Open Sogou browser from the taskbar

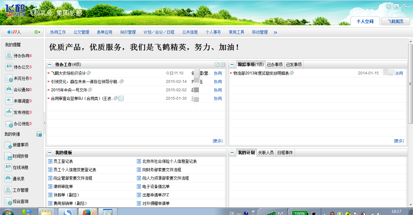[68, 212]
